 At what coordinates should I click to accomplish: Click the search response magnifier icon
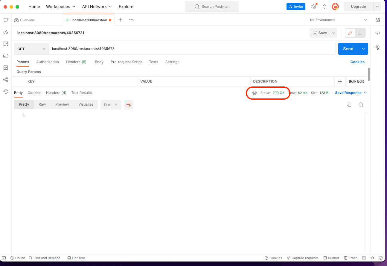coord(361,105)
